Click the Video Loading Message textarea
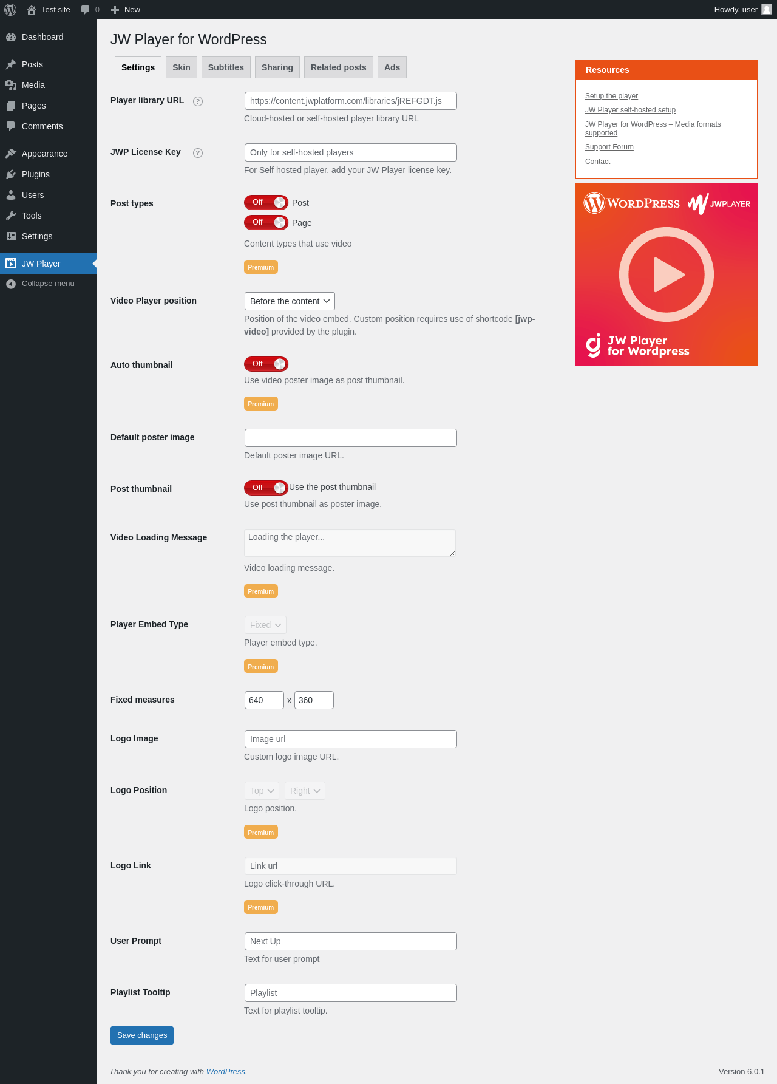This screenshot has width=777, height=1084. [x=350, y=543]
